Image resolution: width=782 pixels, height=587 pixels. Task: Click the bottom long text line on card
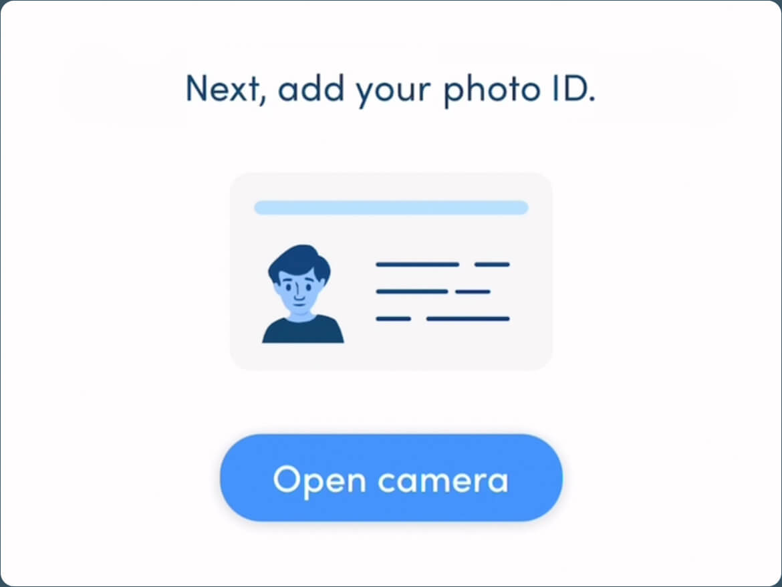(x=468, y=318)
